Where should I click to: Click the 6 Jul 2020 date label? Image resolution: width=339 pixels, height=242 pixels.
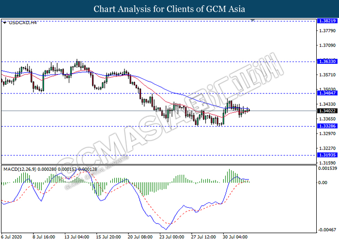click(x=12, y=237)
